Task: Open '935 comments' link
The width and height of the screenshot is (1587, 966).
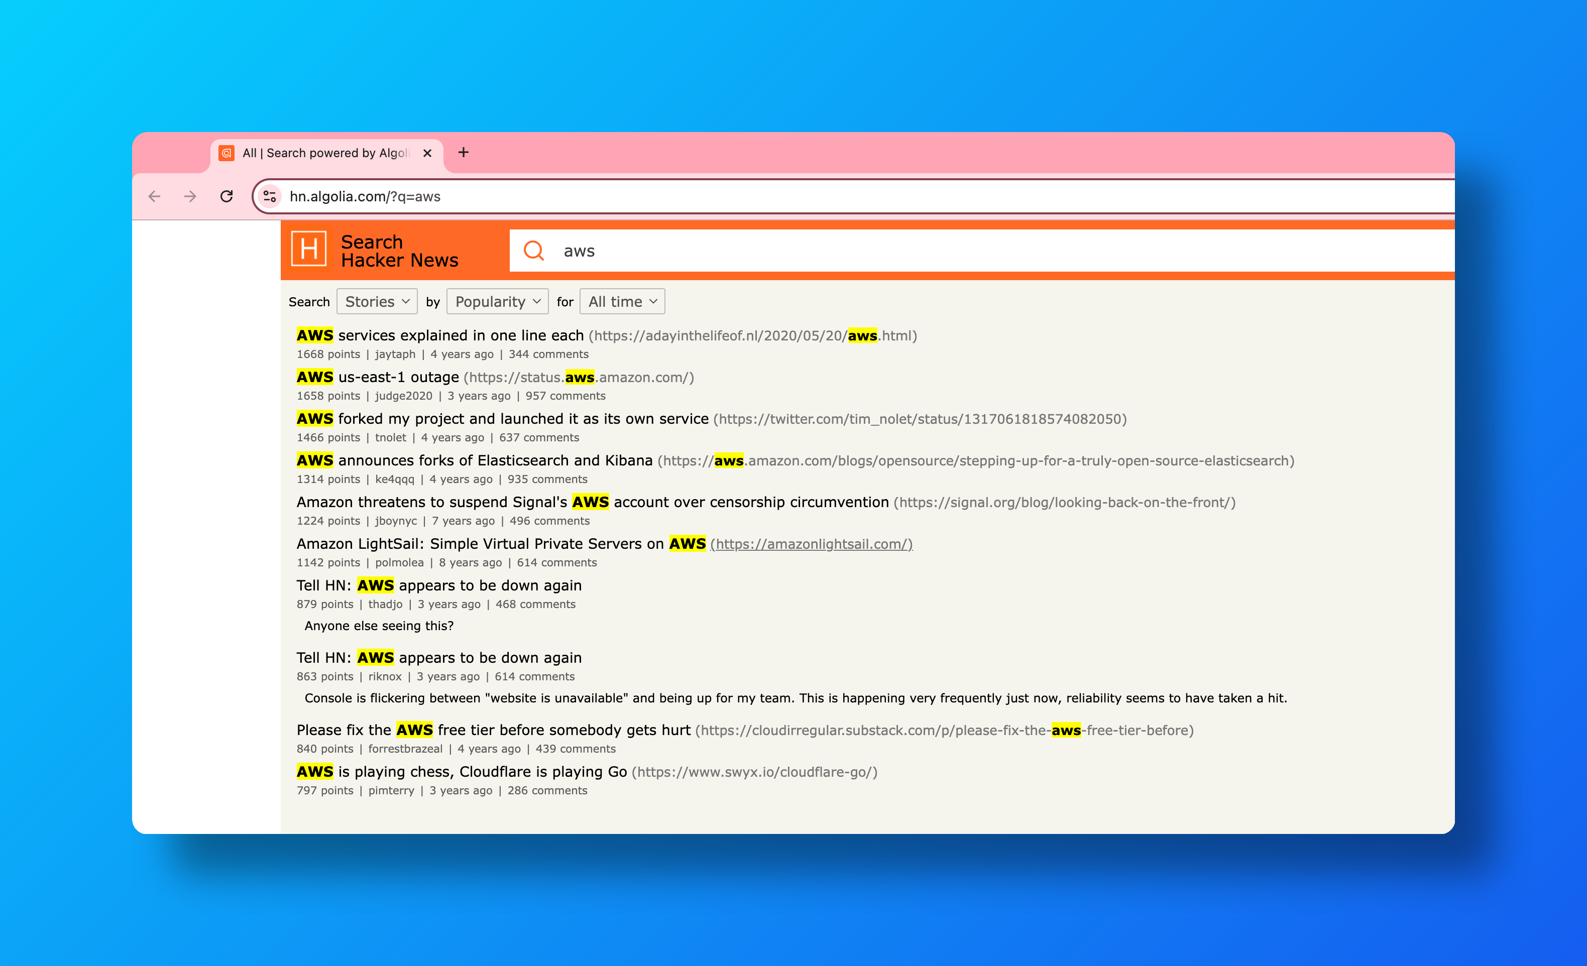Action: [x=547, y=479]
